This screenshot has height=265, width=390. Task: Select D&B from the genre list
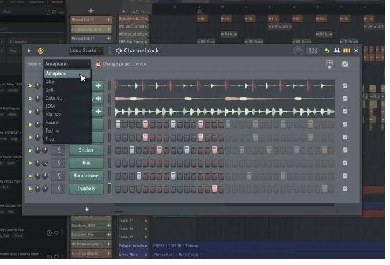coord(67,81)
